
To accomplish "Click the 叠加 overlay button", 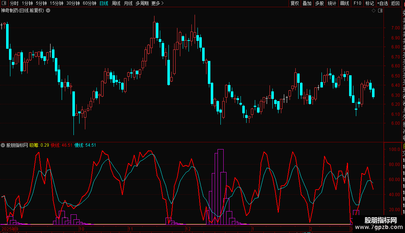I will pos(307,3).
